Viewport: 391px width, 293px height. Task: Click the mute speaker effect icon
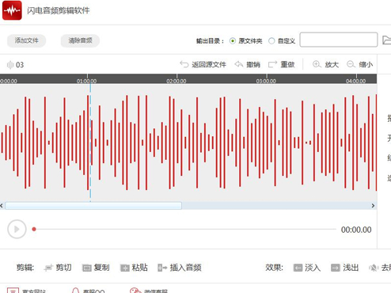coord(374,268)
